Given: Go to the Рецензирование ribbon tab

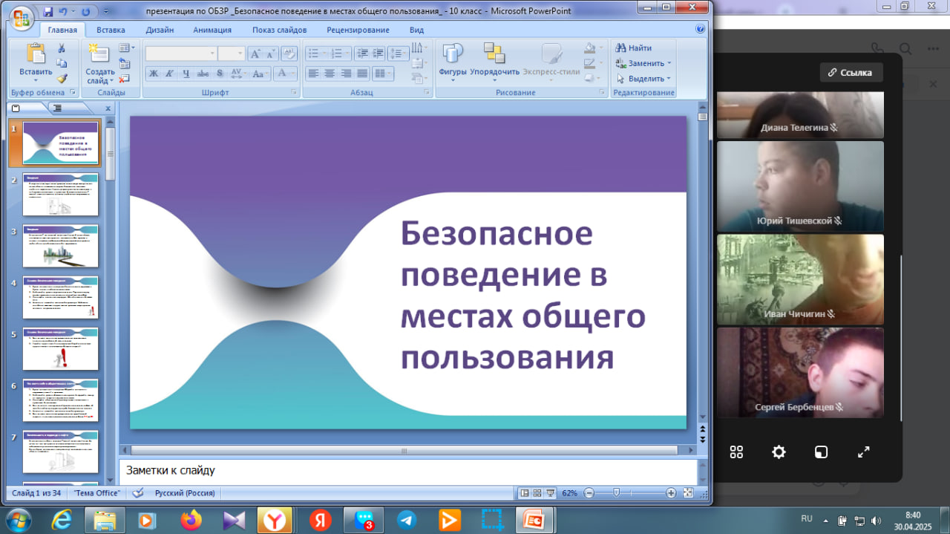Looking at the screenshot, I should click(358, 30).
